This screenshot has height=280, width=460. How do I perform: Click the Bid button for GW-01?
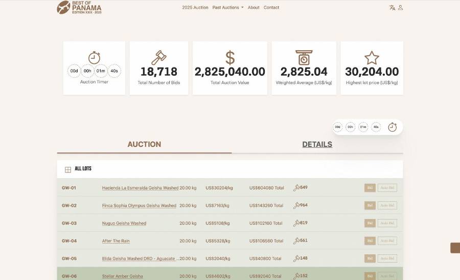click(x=370, y=188)
